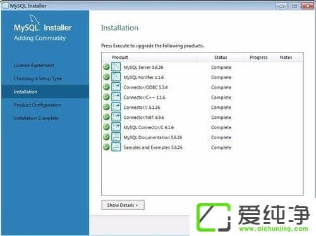Click green checkmark beside MySQL Documentation 5.6.26
The image size is (316, 236).
click(106, 137)
